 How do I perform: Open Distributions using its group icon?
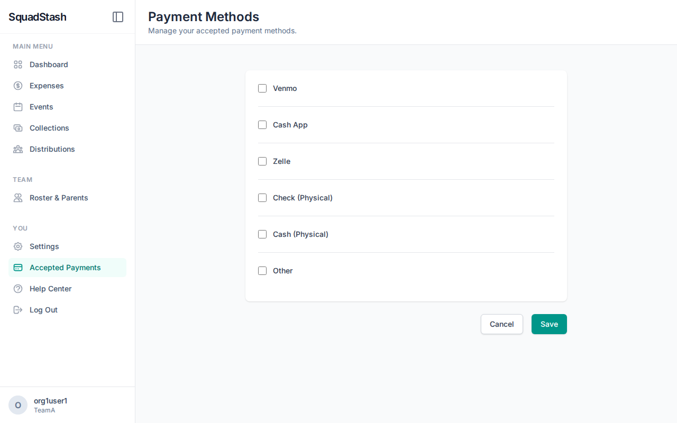[x=17, y=149]
